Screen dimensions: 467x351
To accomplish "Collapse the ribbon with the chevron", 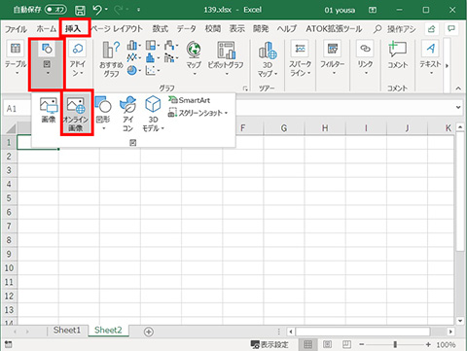I will pyautogui.click(x=458, y=88).
